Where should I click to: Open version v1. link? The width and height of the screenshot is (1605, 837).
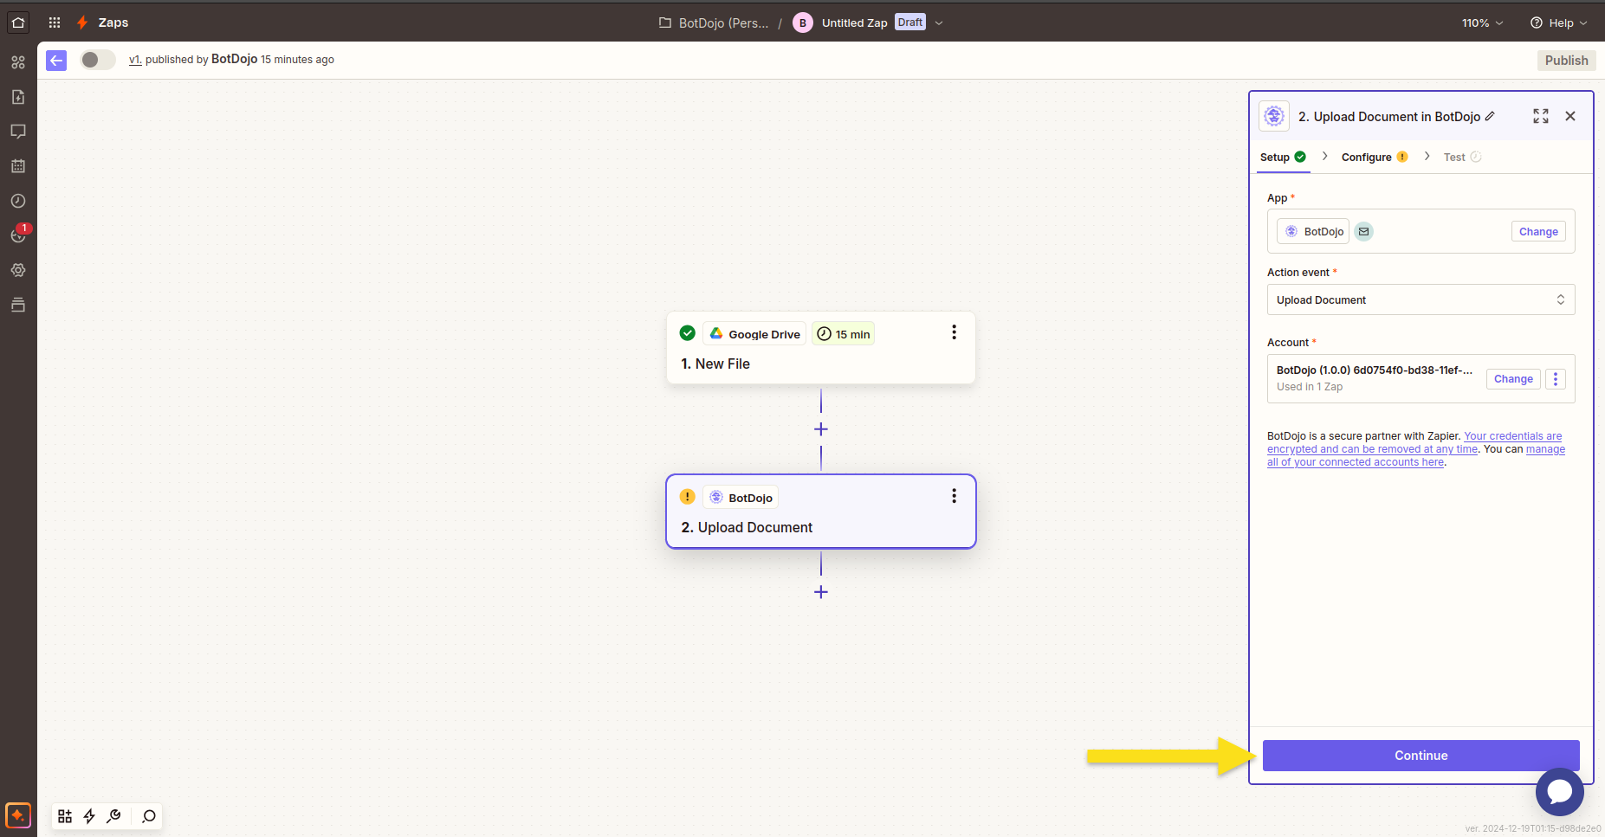[x=135, y=60]
